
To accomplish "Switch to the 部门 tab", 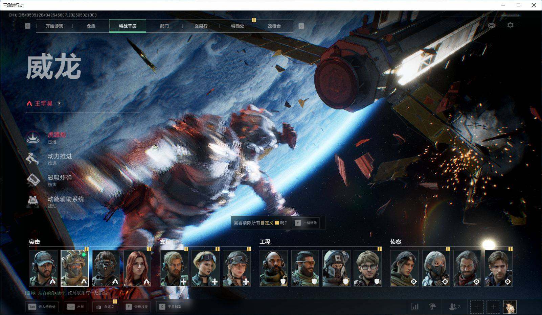I will (164, 26).
